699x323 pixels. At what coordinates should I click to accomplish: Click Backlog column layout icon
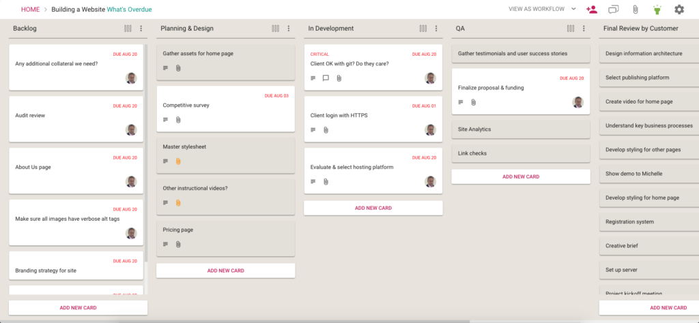(x=128, y=29)
